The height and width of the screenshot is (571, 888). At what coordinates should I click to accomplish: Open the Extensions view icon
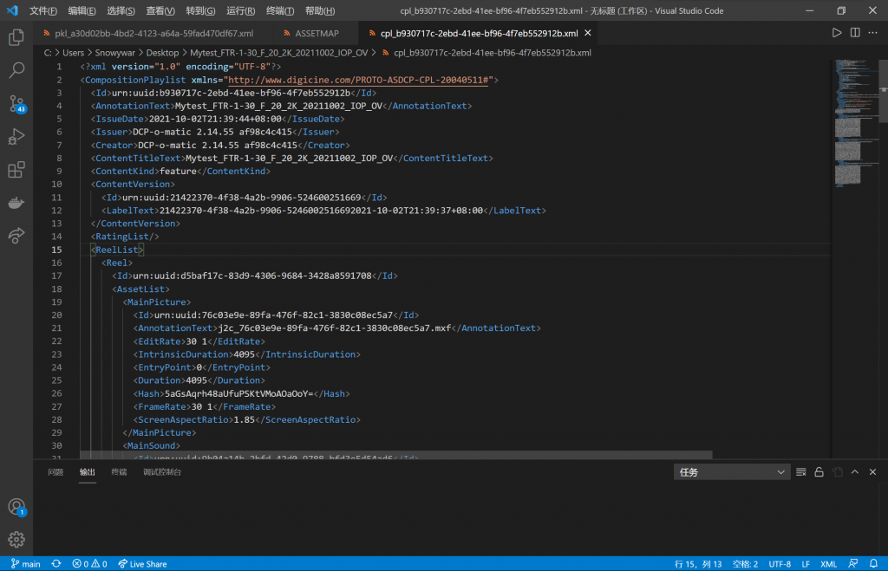click(16, 170)
